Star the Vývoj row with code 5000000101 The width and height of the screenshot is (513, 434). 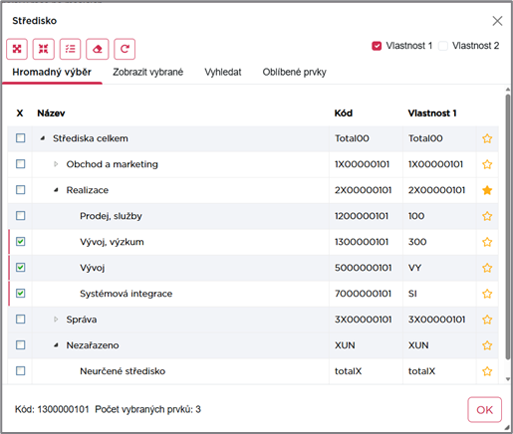(x=487, y=268)
